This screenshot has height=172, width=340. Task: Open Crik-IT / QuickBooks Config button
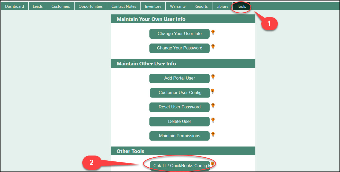click(x=180, y=166)
